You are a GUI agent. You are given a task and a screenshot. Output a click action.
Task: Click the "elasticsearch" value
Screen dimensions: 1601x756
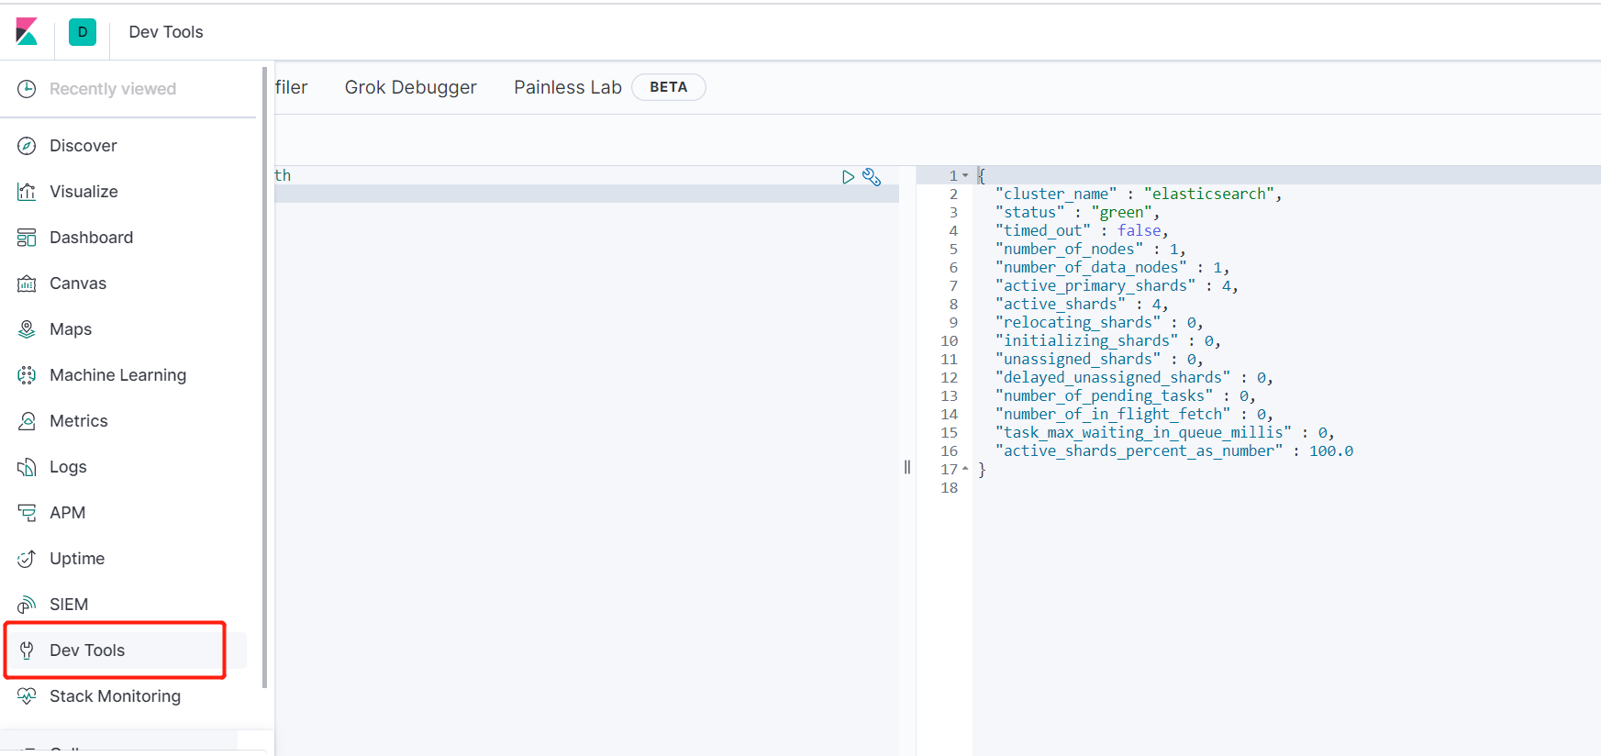(1209, 194)
